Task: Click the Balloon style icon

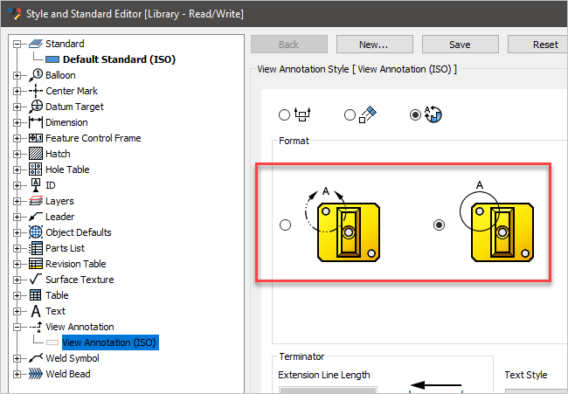Action: point(36,75)
